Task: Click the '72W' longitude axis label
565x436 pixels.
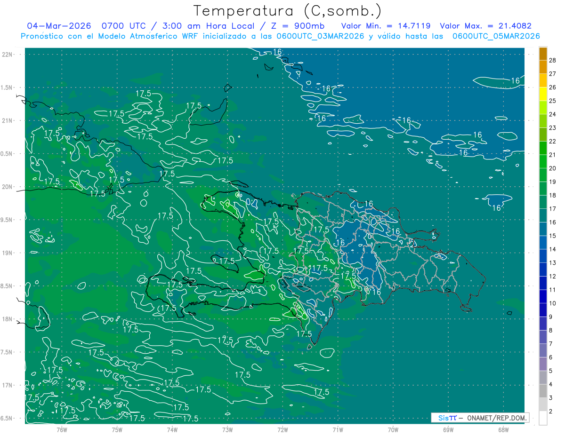Action: tap(282, 429)
